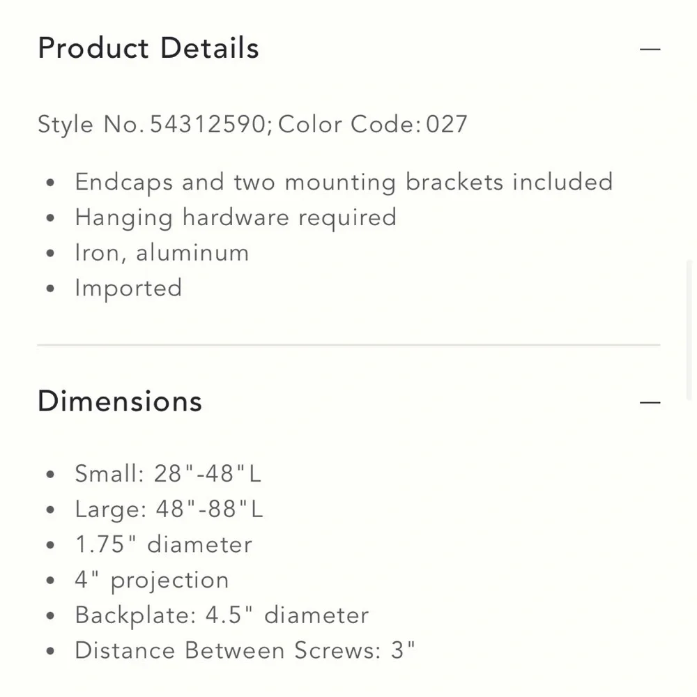Viewport: 697px width, 697px height.
Task: Collapse the Dimensions section minus icon
Action: pyautogui.click(x=650, y=402)
